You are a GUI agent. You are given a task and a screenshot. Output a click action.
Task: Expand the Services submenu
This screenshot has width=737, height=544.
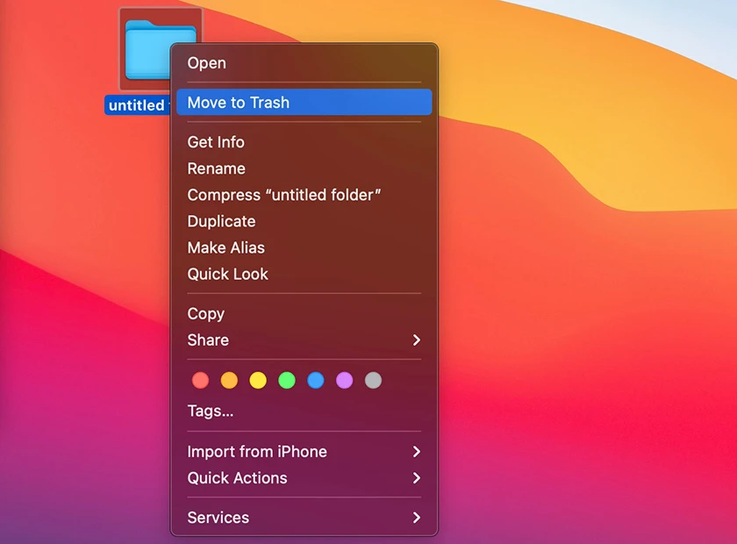pos(304,517)
